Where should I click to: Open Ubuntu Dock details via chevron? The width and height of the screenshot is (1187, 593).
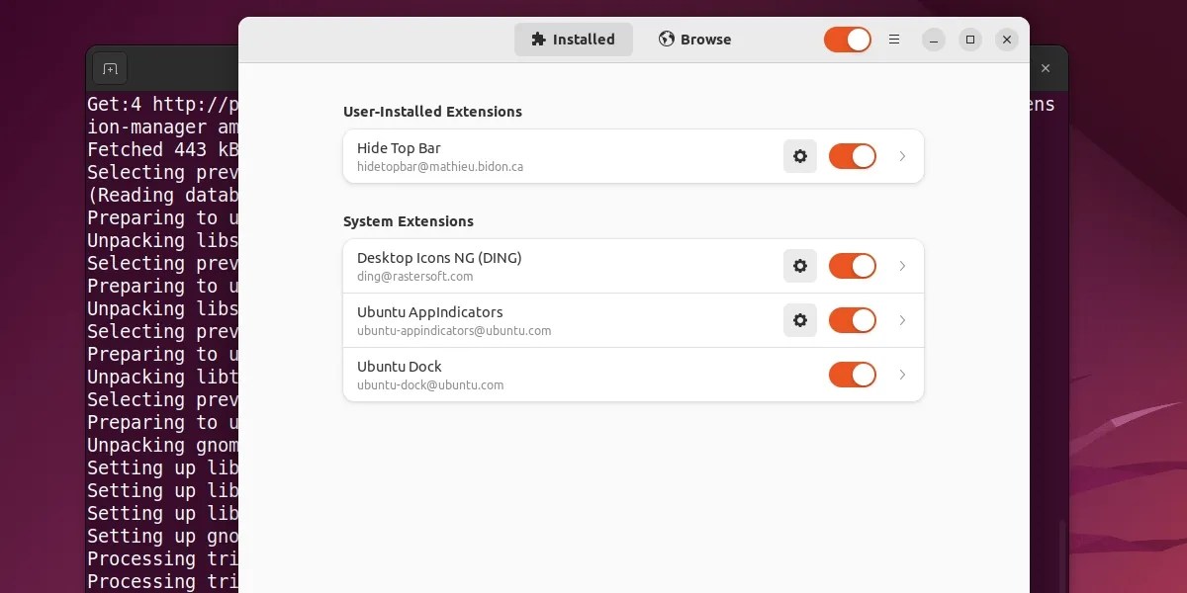click(902, 375)
